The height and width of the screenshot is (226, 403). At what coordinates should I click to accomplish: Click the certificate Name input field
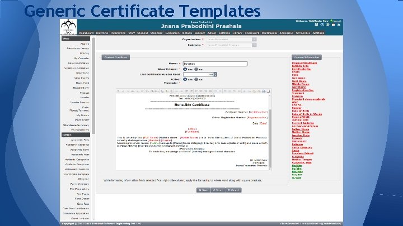(x=215, y=64)
